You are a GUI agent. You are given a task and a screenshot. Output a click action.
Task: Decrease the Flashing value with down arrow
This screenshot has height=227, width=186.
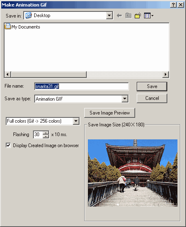46,136
